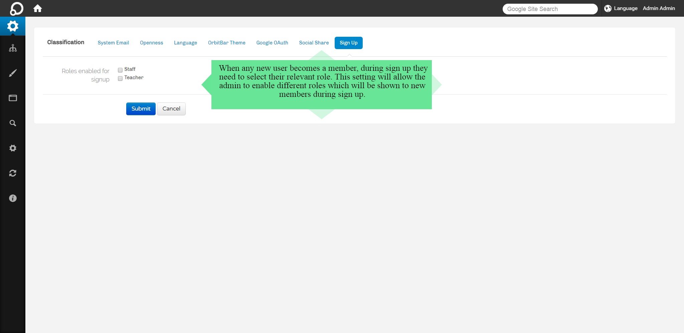Open the Language dropdown in top bar
Image resolution: width=684 pixels, height=333 pixels.
pyautogui.click(x=621, y=8)
